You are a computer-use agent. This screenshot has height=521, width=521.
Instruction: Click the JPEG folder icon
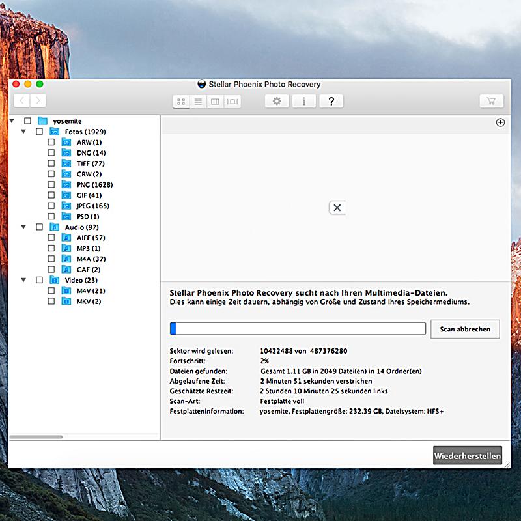coord(66,206)
